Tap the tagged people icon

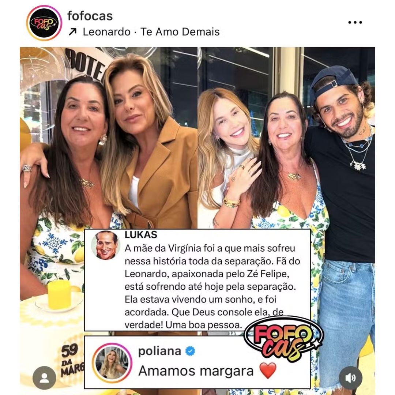(44, 377)
